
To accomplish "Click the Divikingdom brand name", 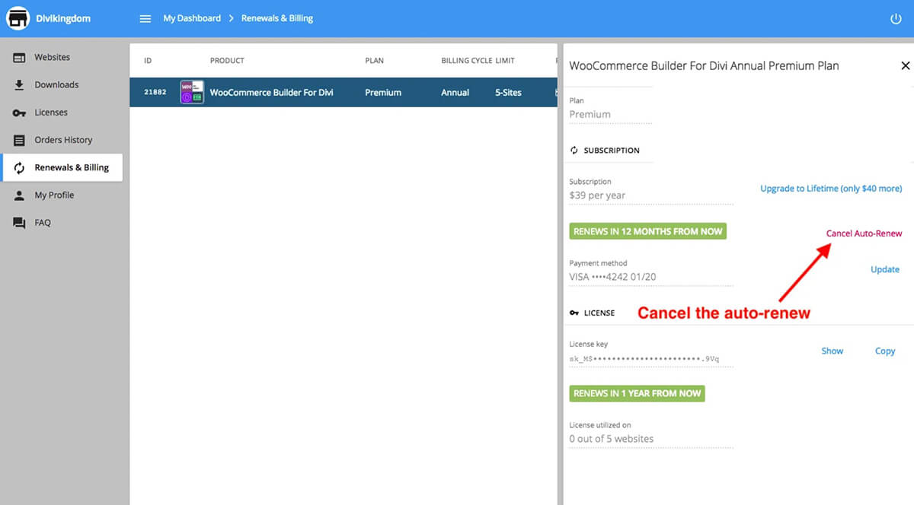I will 63,18.
